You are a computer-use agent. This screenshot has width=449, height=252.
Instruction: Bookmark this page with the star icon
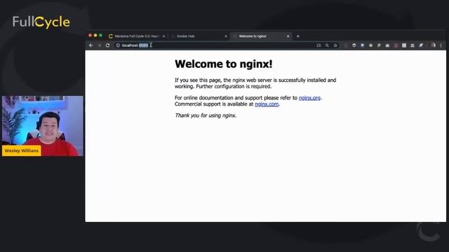point(335,45)
